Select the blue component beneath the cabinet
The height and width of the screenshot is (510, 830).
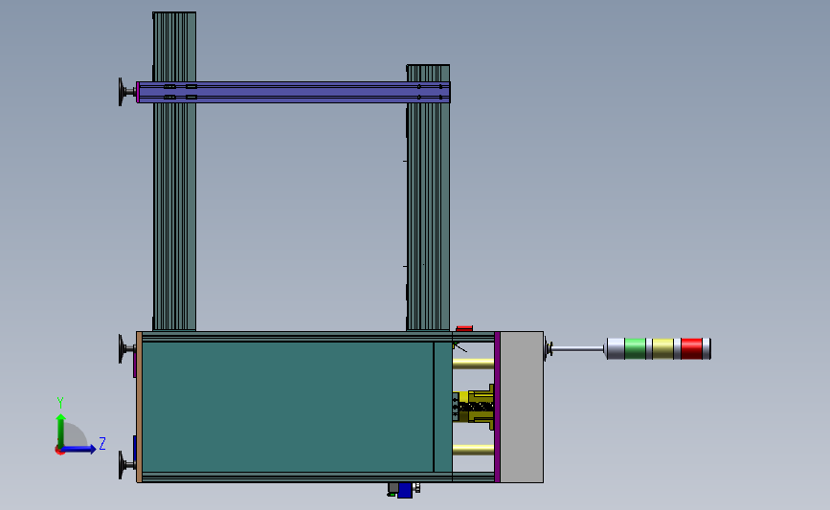pyautogui.click(x=405, y=491)
